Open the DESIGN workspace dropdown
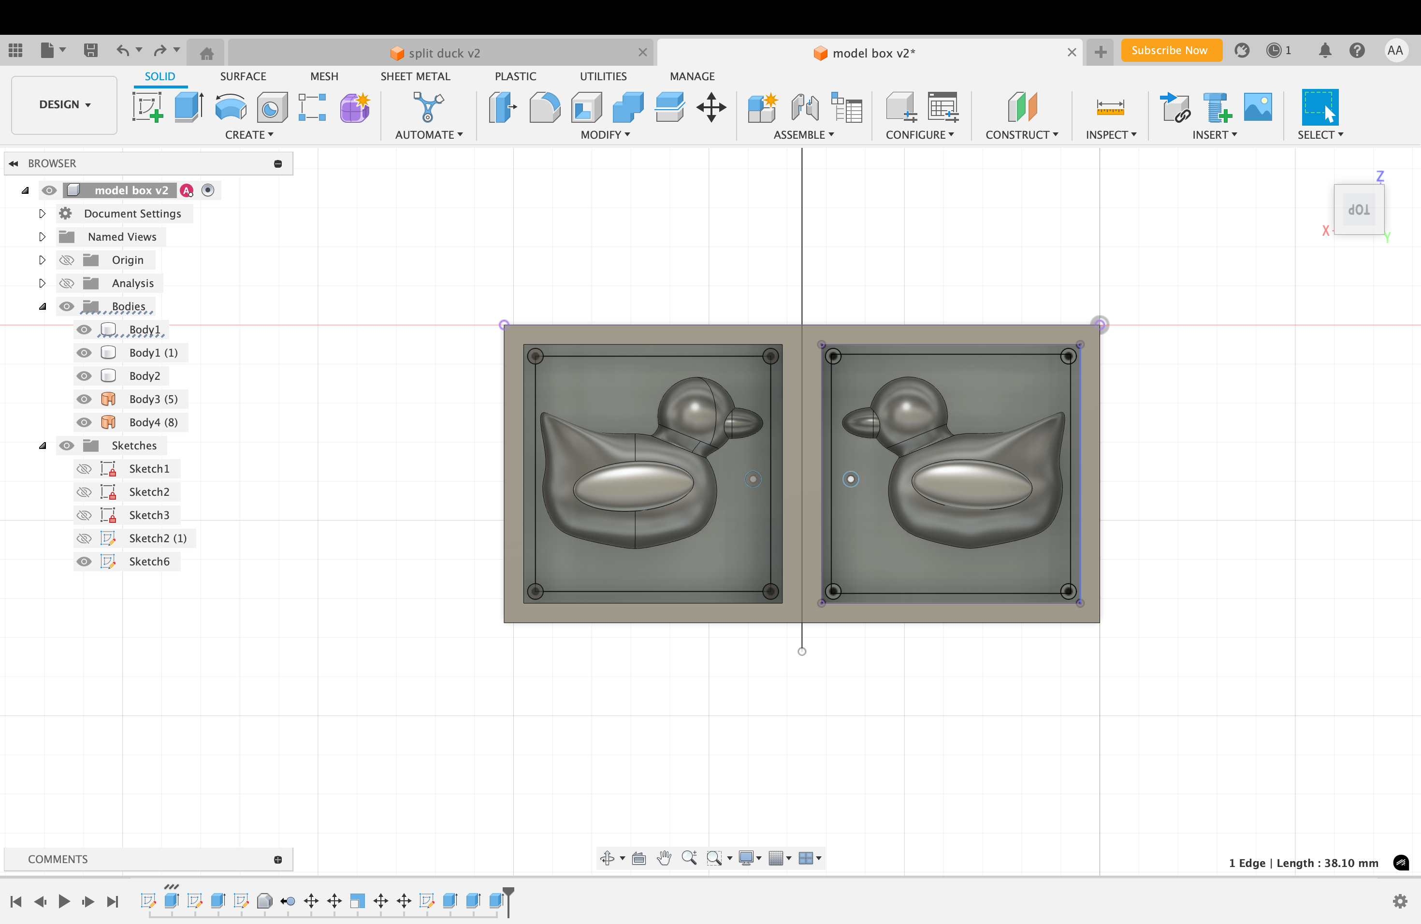Viewport: 1421px width, 924px height. tap(64, 104)
